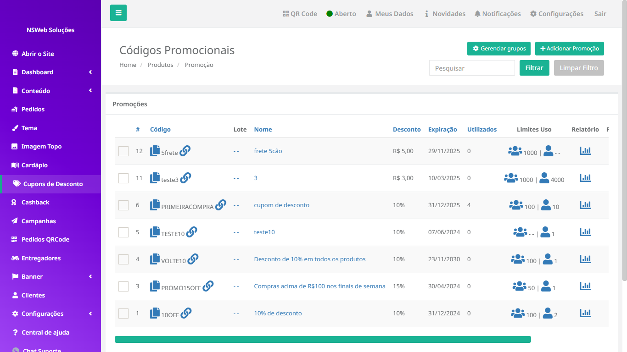Copy the TESTE10 code icon
627x352 pixels.
155,232
